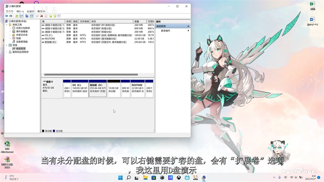Viewport: 324px width, 182px height.
Task: Open the 帮助(H) menu
Action: pos(41,11)
